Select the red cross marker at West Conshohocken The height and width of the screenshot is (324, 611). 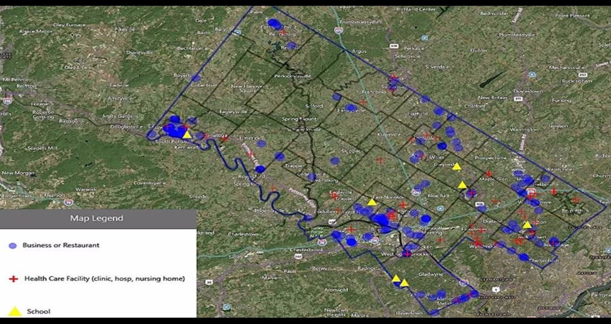(x=407, y=254)
